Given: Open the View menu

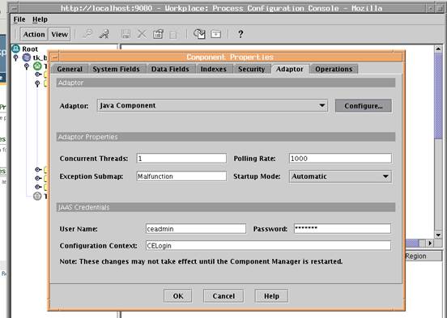Looking at the screenshot, I should [x=59, y=35].
